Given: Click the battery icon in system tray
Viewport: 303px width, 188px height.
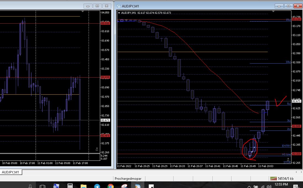Looking at the screenshot, I should [256, 186].
